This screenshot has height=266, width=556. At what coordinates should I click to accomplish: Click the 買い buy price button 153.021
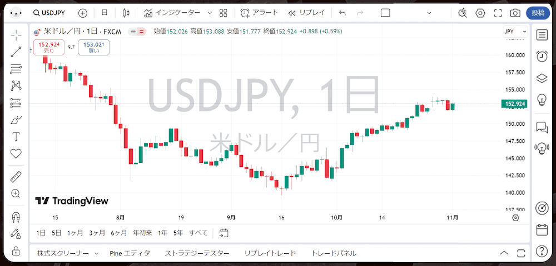(93, 47)
